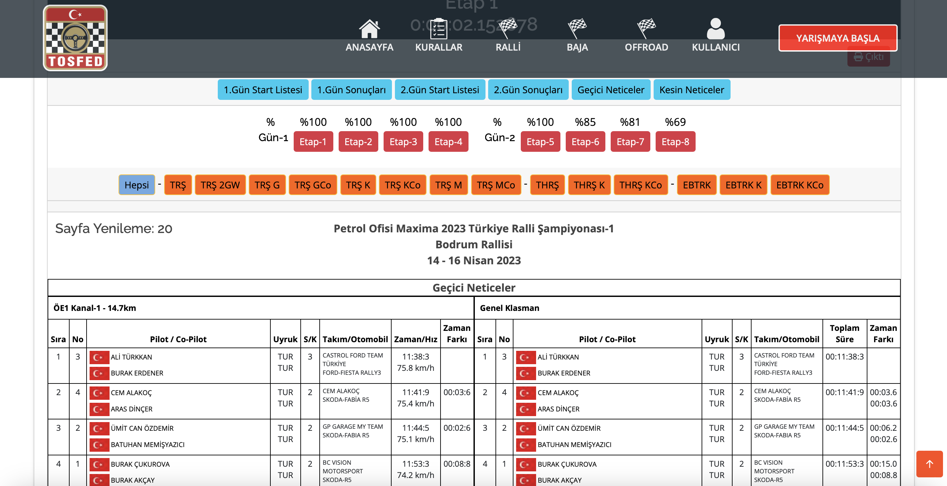
Task: Filter by TRŞ M class
Action: point(449,185)
